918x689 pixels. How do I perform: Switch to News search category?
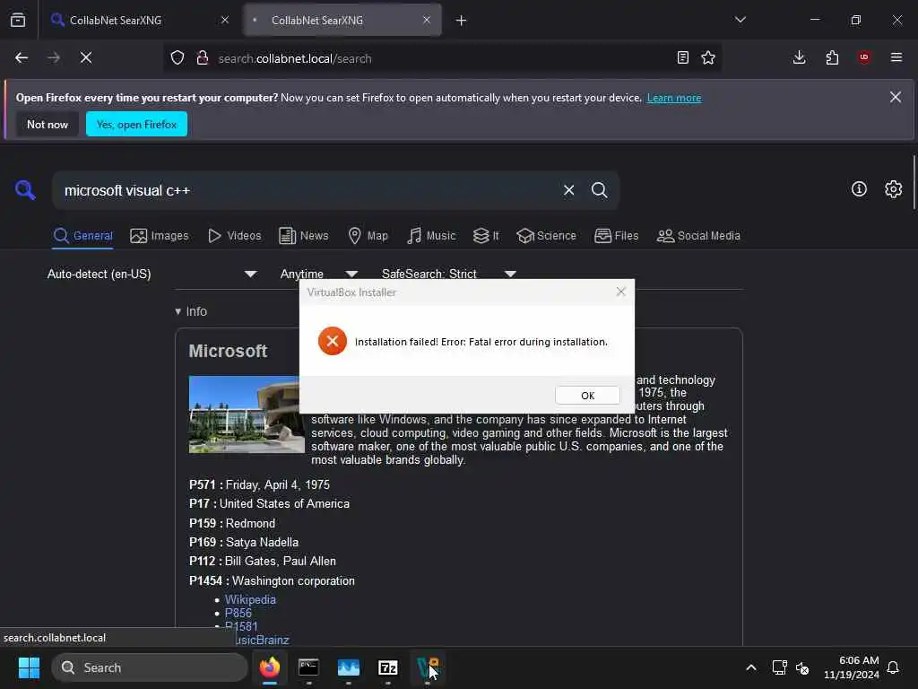pyautogui.click(x=304, y=236)
